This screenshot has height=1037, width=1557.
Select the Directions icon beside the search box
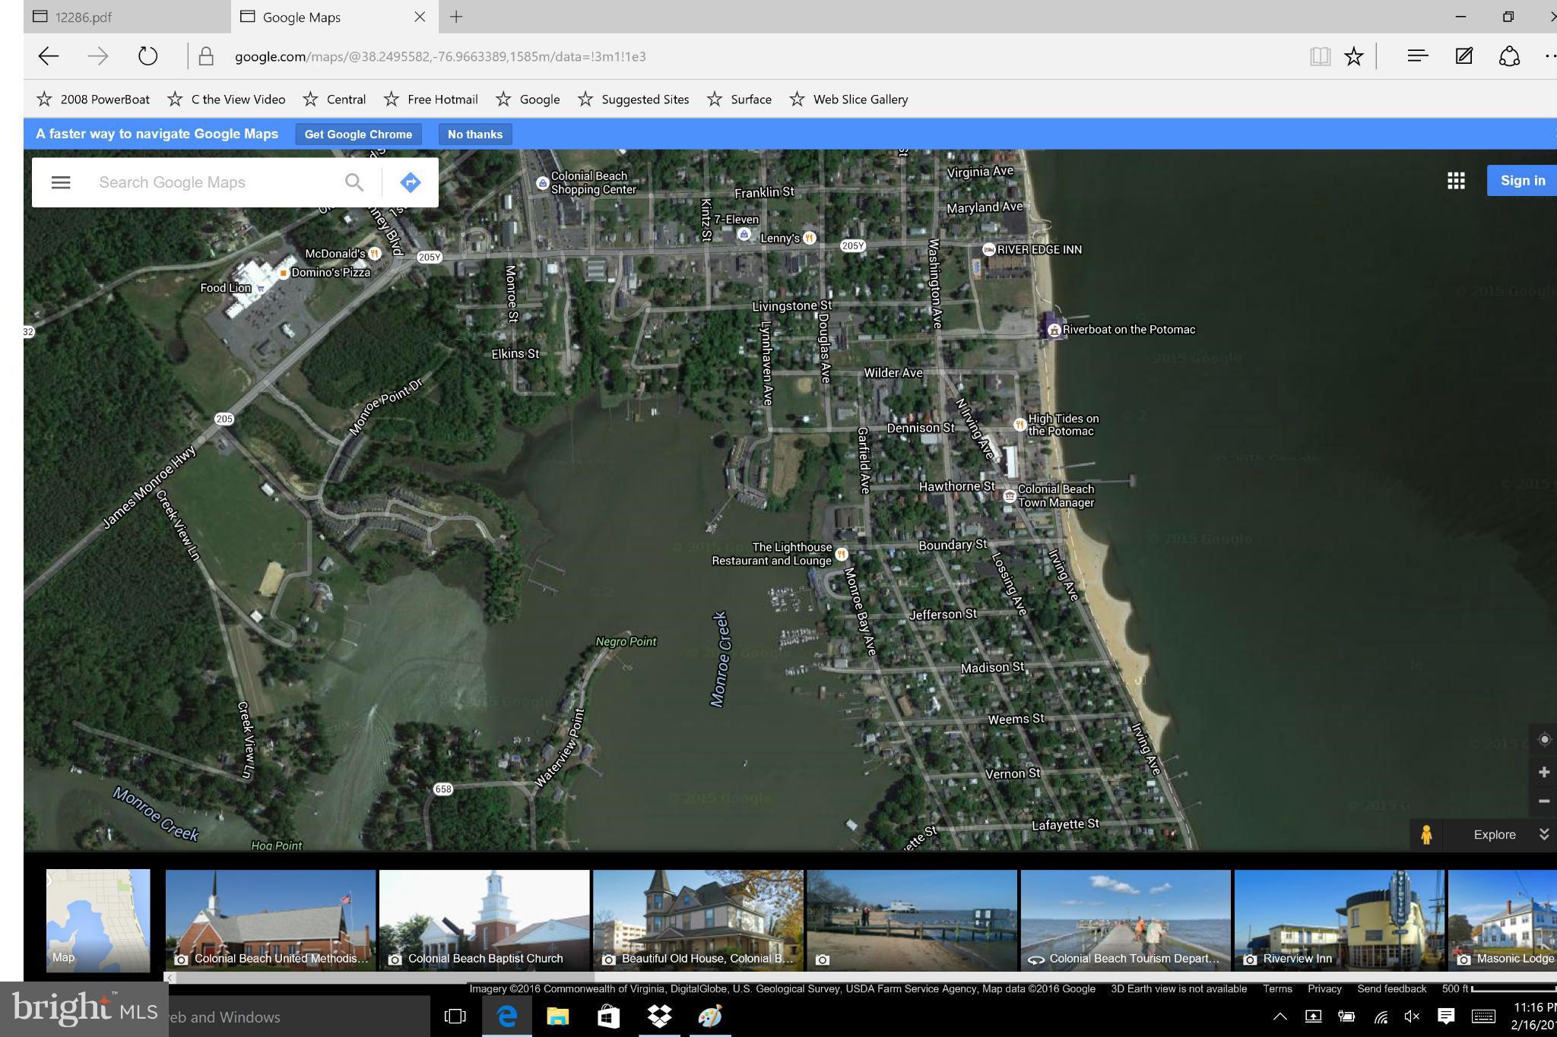pyautogui.click(x=410, y=182)
